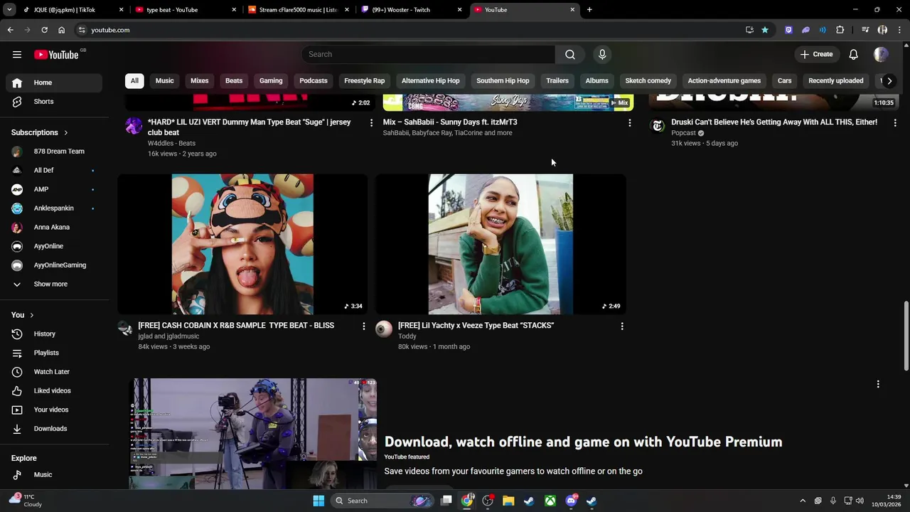Open Watch Later list
The width and height of the screenshot is (910, 512).
(54, 372)
